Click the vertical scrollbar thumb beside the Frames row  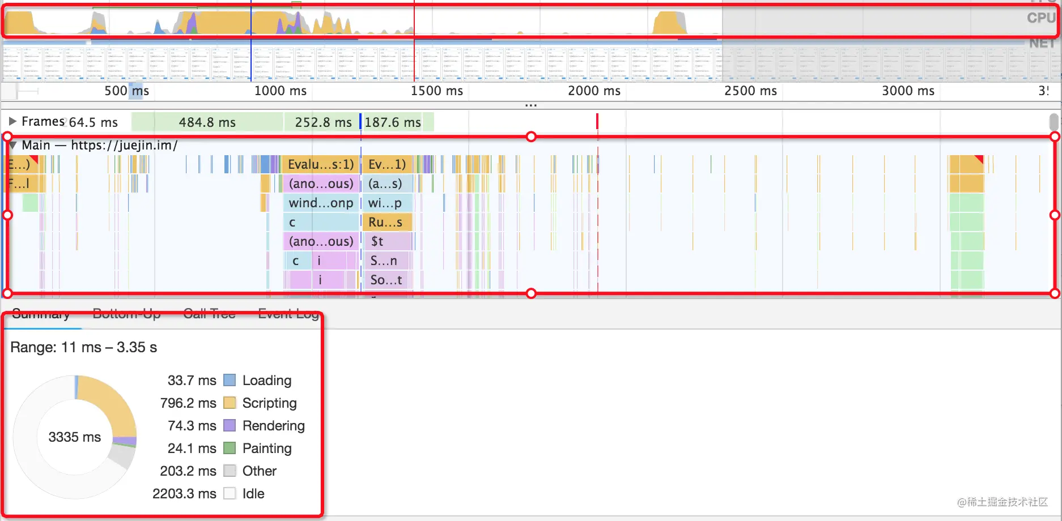1053,122
